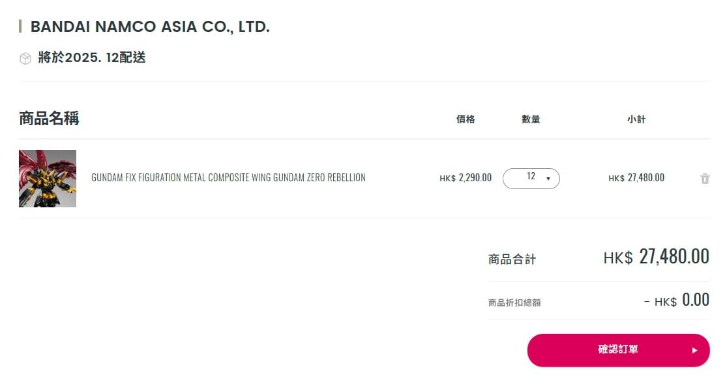Viewport: 725px width, 384px height.
Task: Click the trash icon to remove item
Action: click(705, 179)
